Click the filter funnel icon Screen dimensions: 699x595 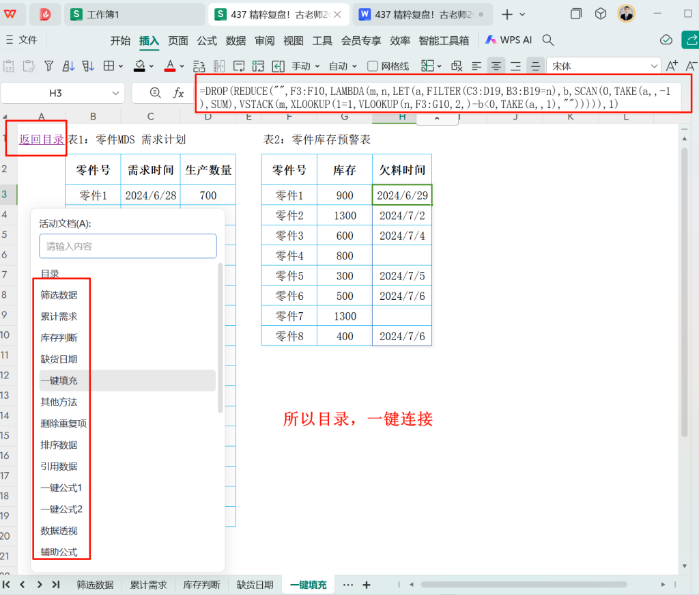49,66
